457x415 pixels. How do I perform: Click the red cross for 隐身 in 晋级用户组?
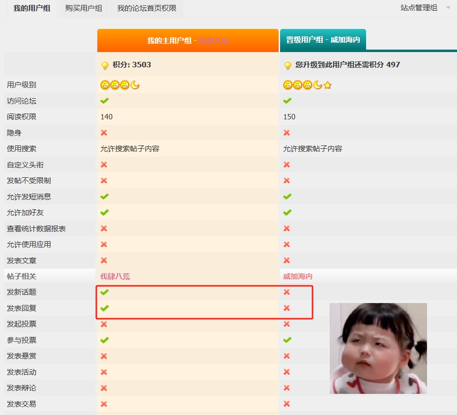286,133
